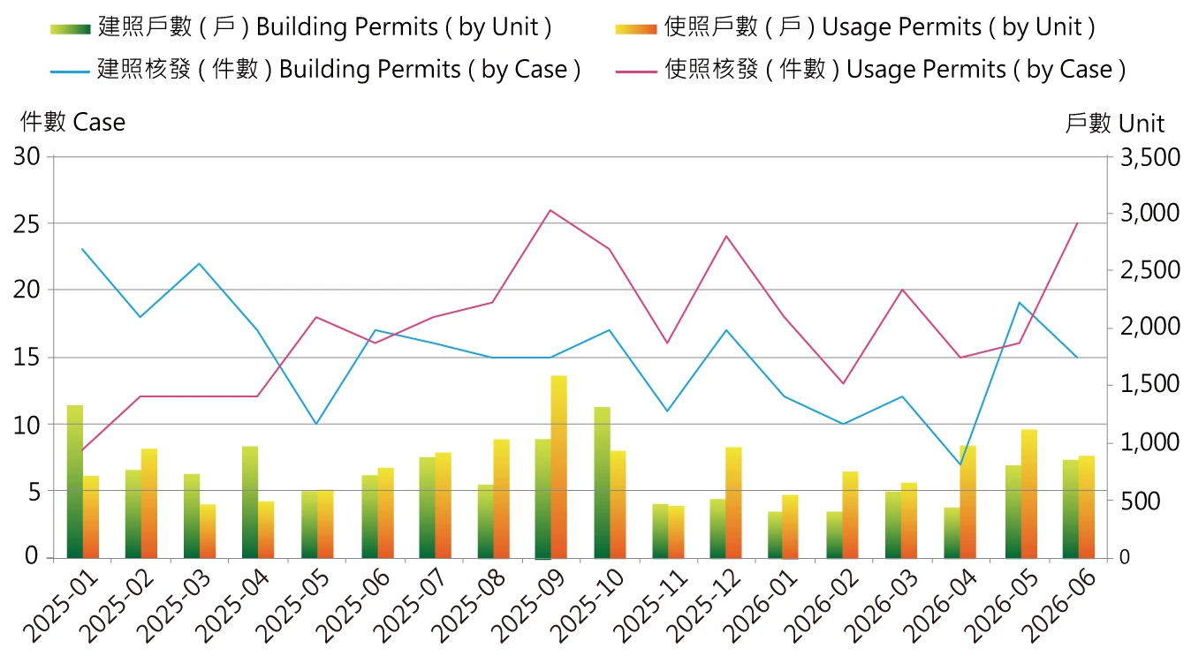This screenshot has height=656, width=1191.
Task: Click the '2025-03' month label
Action: (x=178, y=605)
